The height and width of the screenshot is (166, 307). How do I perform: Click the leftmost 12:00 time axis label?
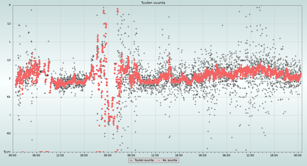point(60,155)
